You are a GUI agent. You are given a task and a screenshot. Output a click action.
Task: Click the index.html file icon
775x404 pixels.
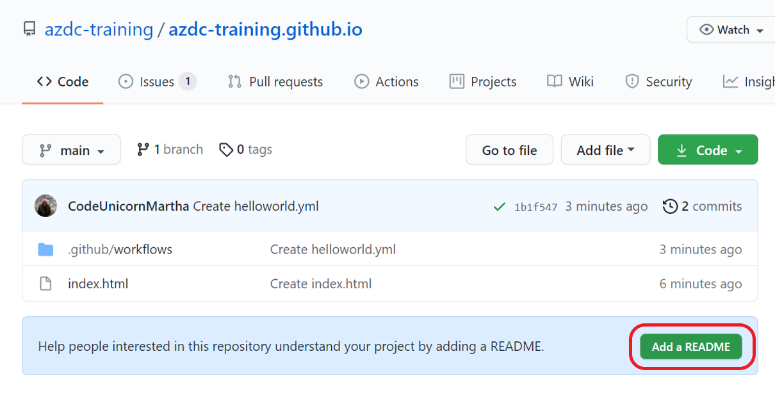coord(45,283)
